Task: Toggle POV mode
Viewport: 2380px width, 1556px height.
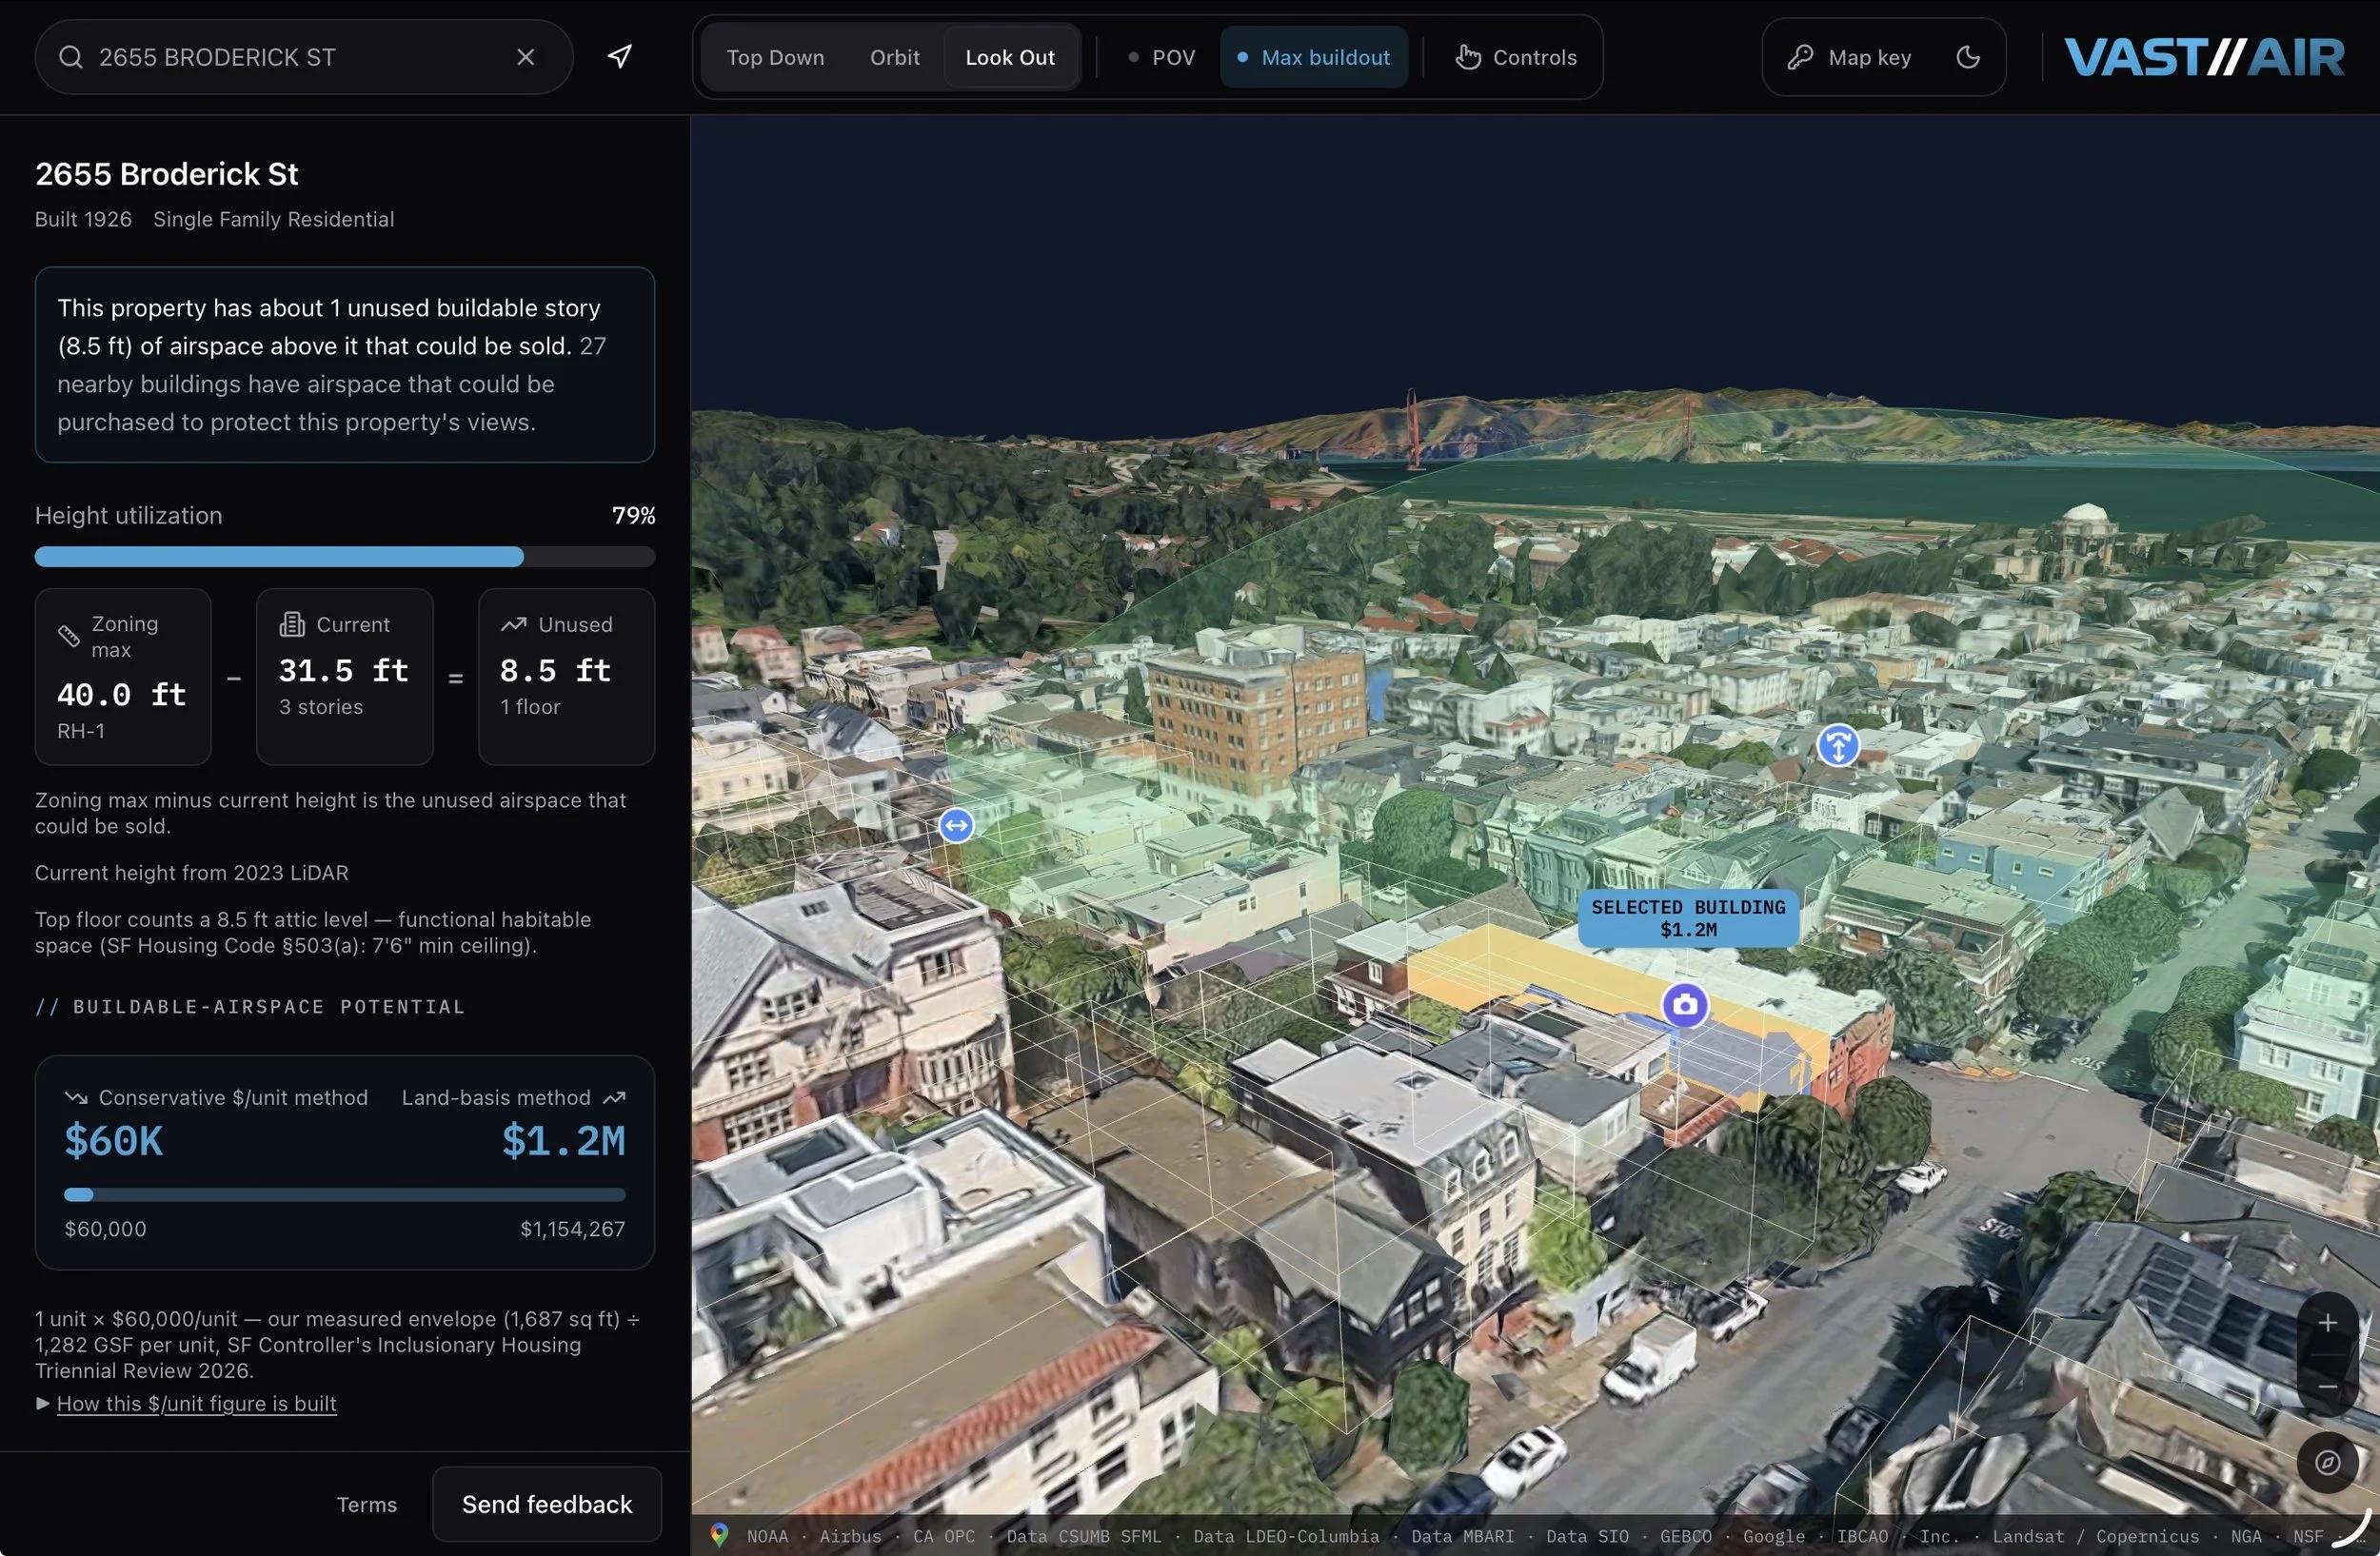Action: coord(1161,57)
